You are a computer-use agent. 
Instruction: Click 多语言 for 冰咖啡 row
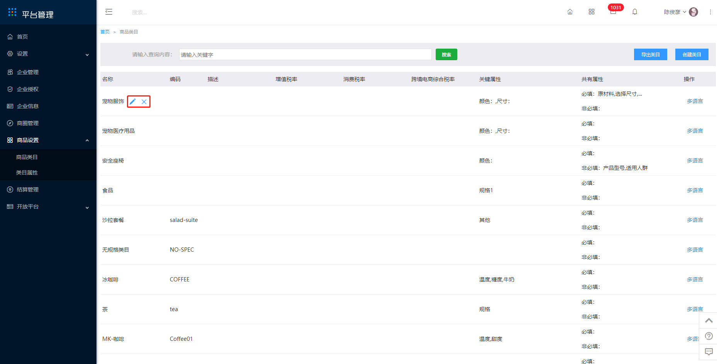pos(695,279)
